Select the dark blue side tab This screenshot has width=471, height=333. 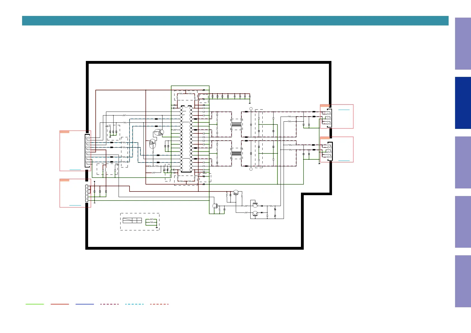[x=463, y=103]
